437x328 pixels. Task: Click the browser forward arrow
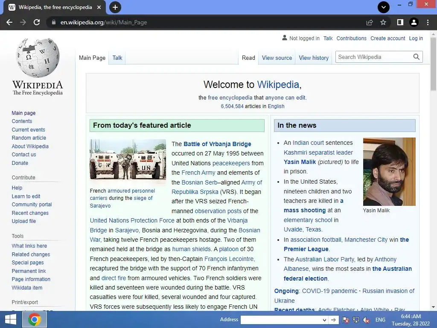coord(23,22)
